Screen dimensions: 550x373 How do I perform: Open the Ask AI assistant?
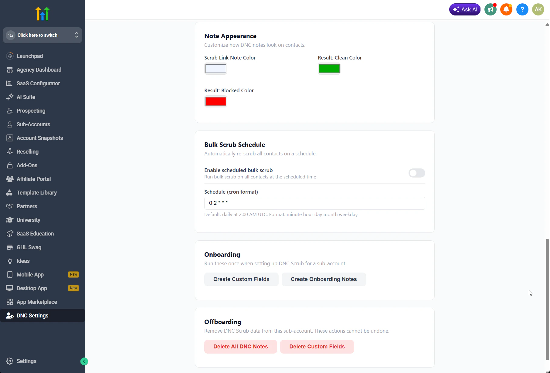click(x=465, y=9)
